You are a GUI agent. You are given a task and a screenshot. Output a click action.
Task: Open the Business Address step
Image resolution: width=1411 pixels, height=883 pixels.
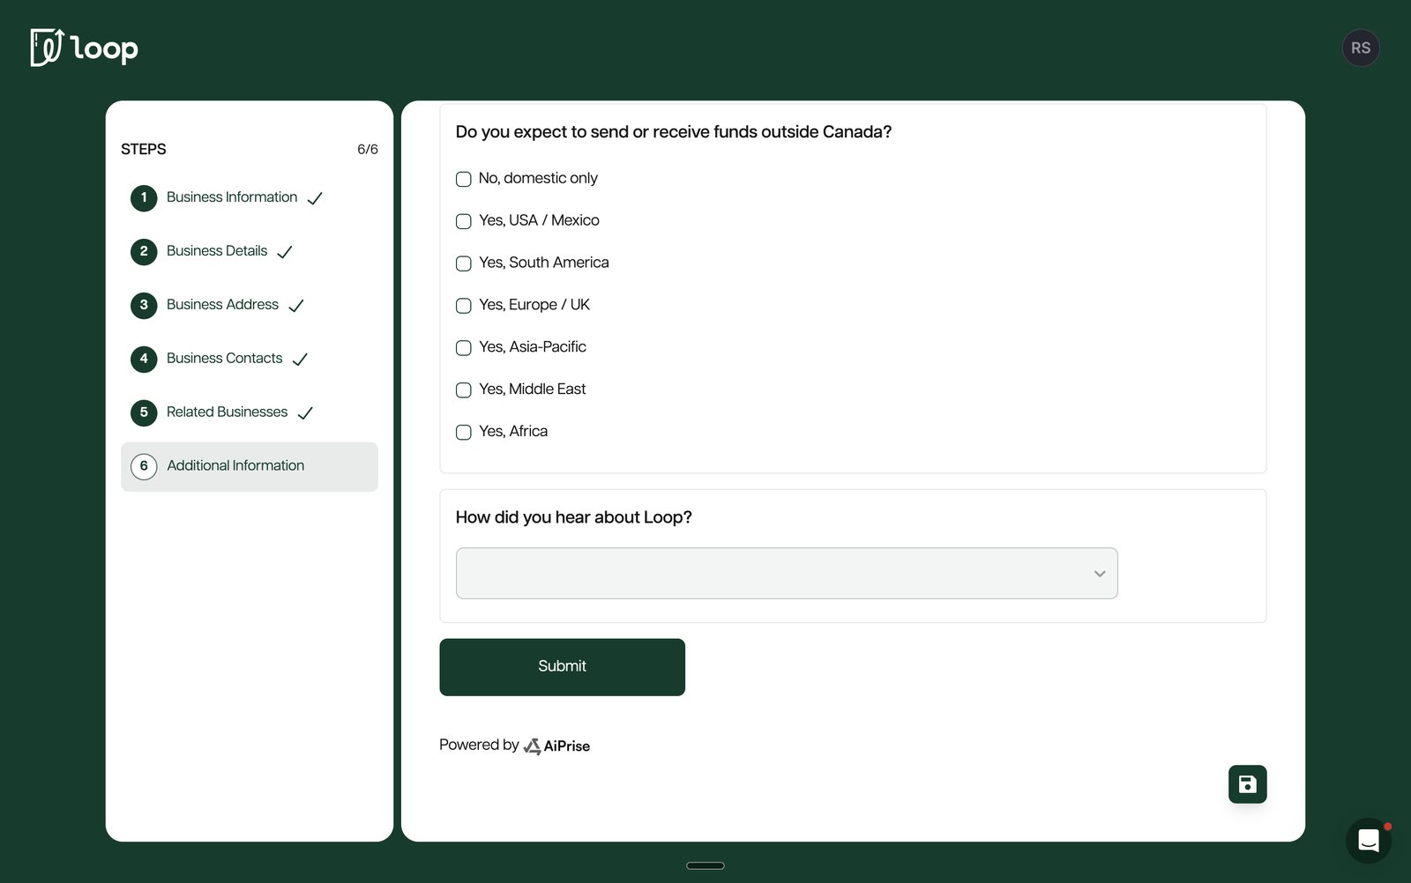point(222,305)
